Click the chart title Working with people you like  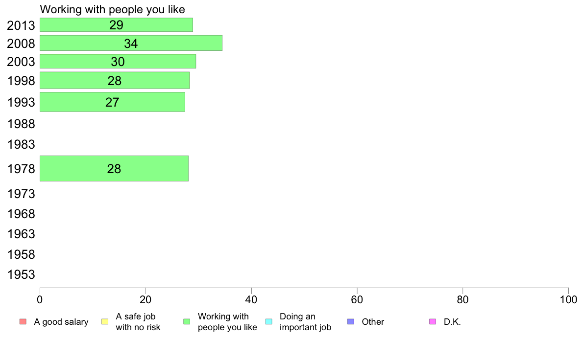click(113, 9)
